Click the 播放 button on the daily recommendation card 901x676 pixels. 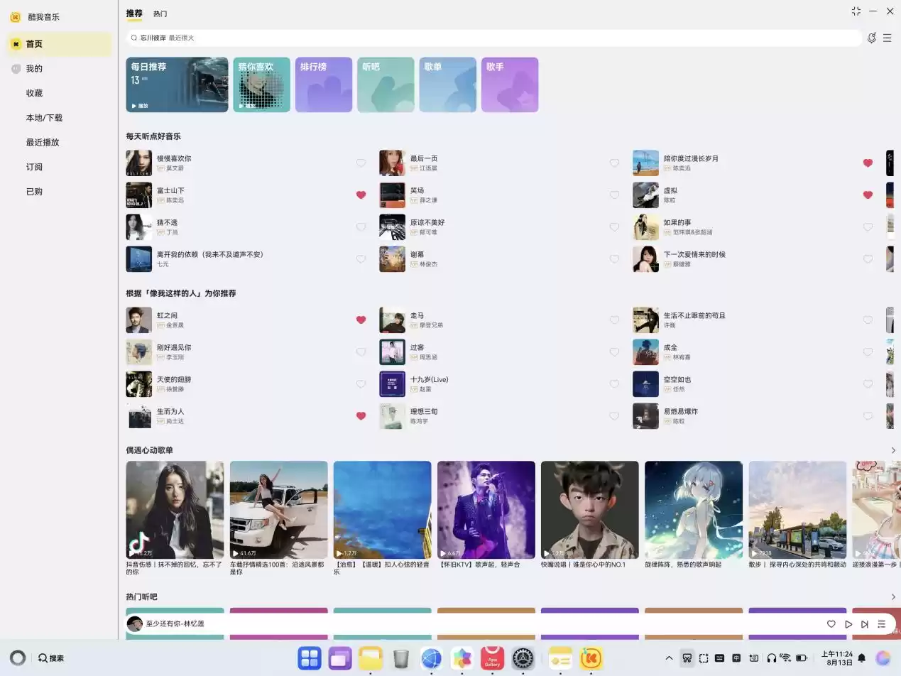139,105
